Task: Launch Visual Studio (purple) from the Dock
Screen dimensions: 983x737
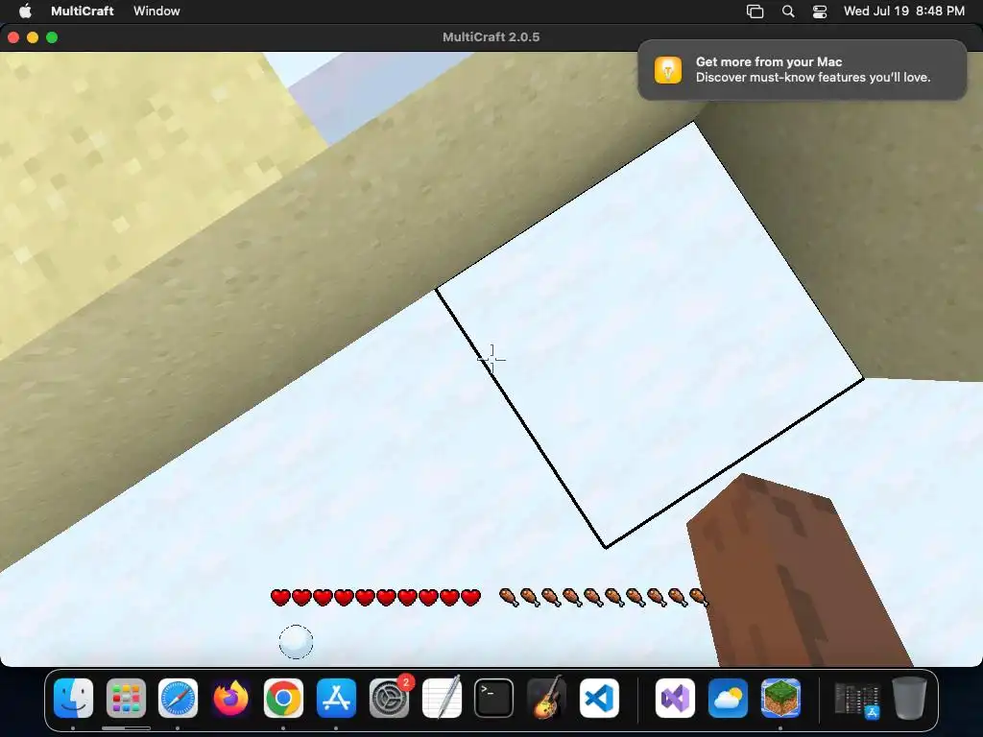Action: click(675, 699)
